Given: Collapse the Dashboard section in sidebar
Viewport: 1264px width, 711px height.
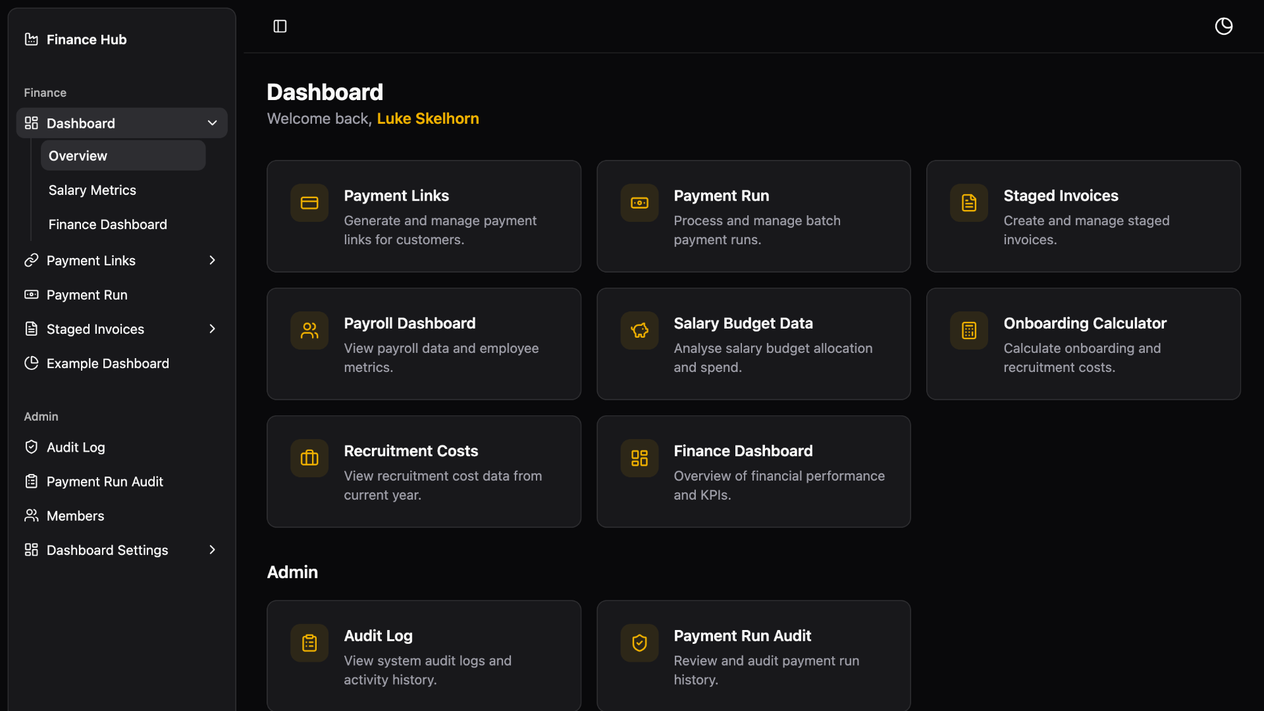Looking at the screenshot, I should coord(212,123).
